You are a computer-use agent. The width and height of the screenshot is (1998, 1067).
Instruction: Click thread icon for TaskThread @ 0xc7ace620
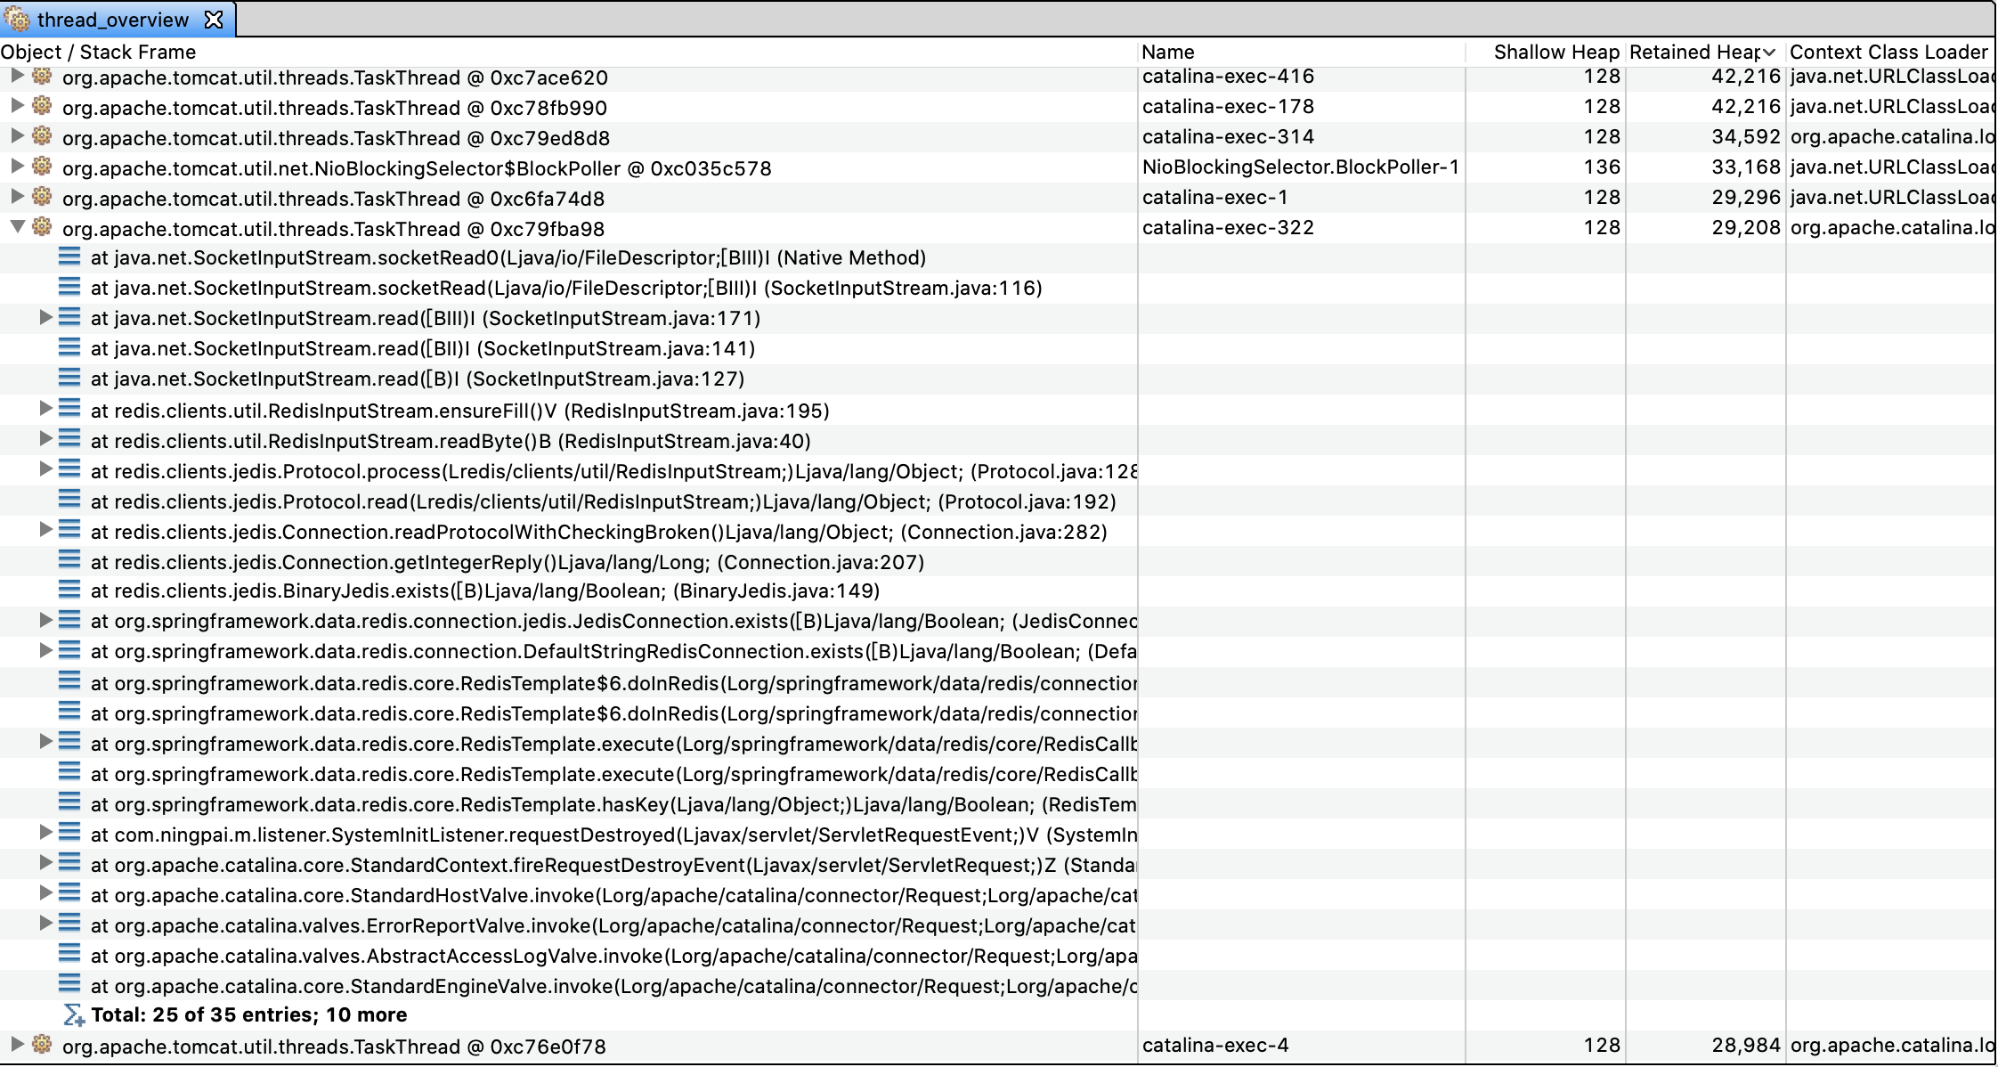click(42, 77)
